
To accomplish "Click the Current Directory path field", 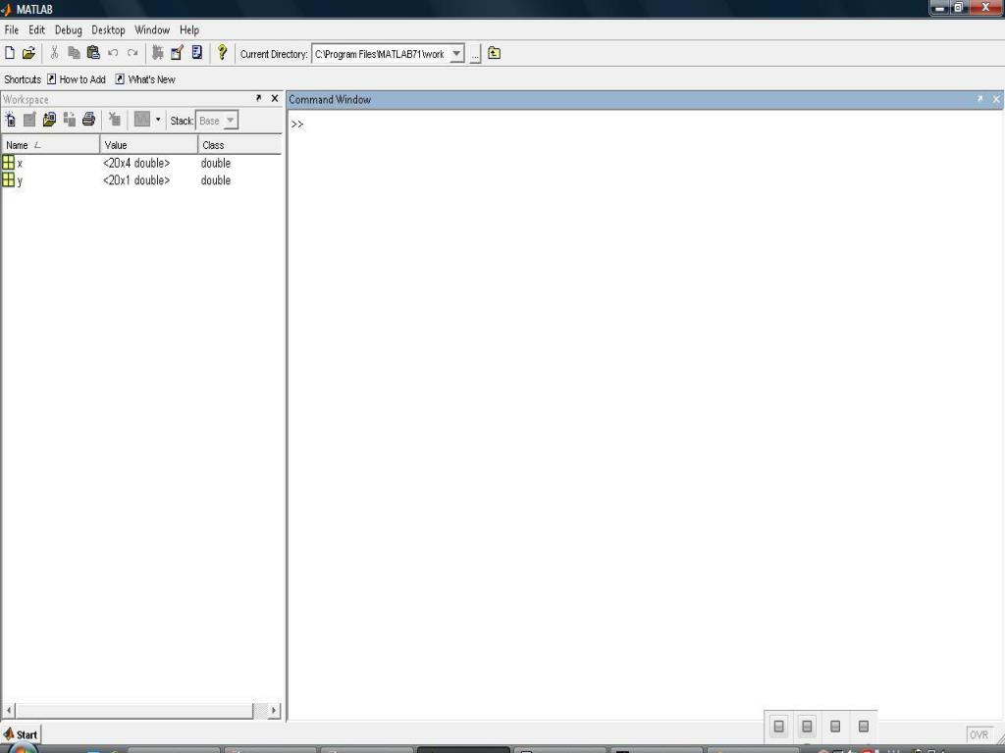I will (x=381, y=54).
